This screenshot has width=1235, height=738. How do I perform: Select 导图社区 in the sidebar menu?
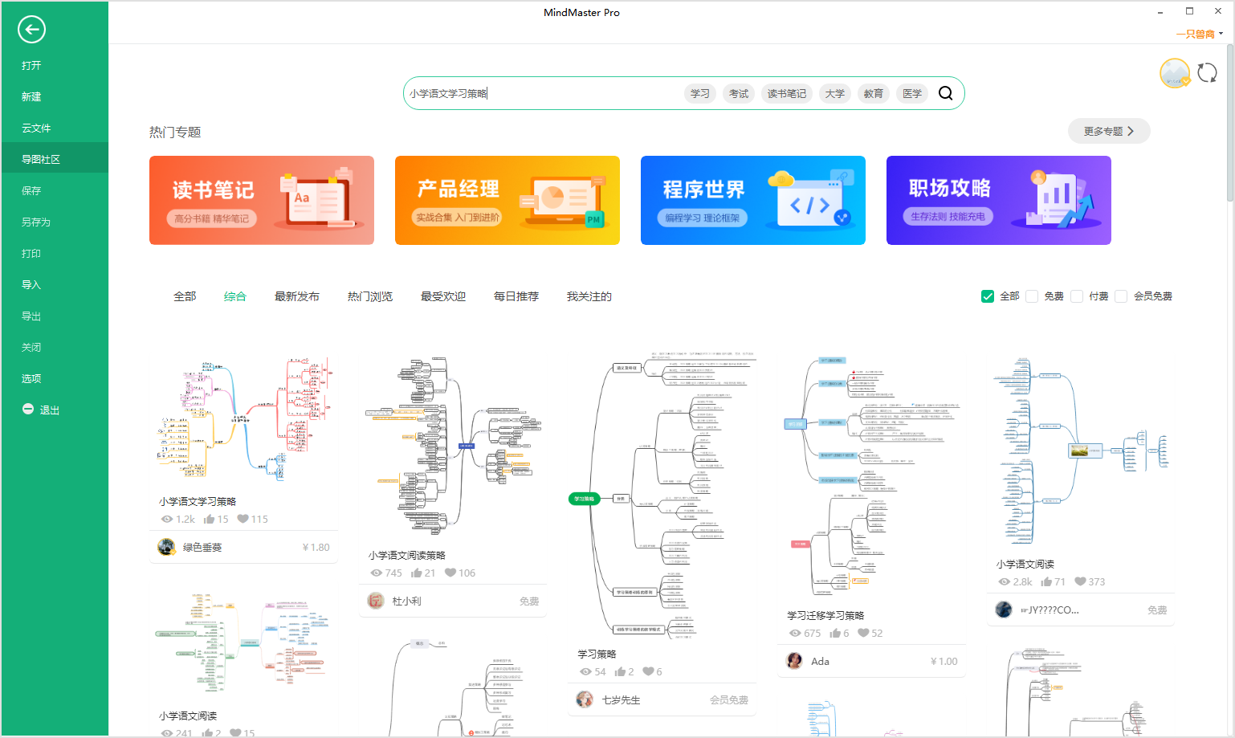coord(55,159)
